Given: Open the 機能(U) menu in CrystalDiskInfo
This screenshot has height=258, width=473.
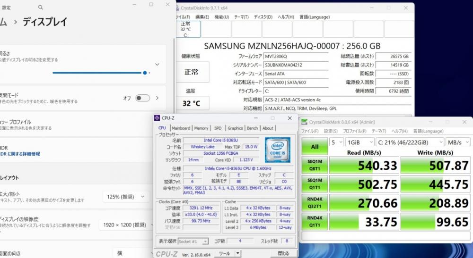Looking at the screenshot, I should [222, 17].
